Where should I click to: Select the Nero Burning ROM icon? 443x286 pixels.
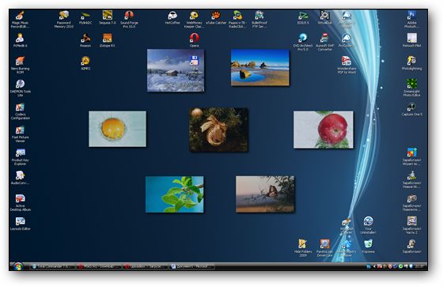point(20,65)
